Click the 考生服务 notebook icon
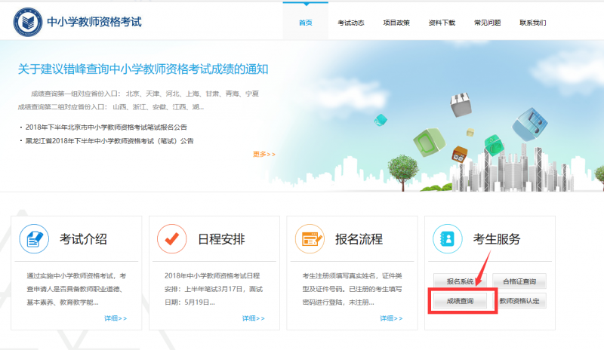The height and width of the screenshot is (350, 604). 448,238
